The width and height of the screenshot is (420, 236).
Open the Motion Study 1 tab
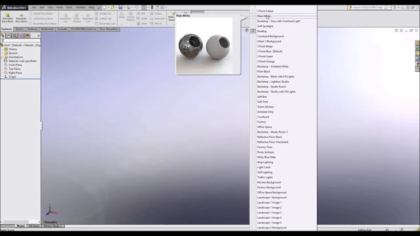pos(52,226)
